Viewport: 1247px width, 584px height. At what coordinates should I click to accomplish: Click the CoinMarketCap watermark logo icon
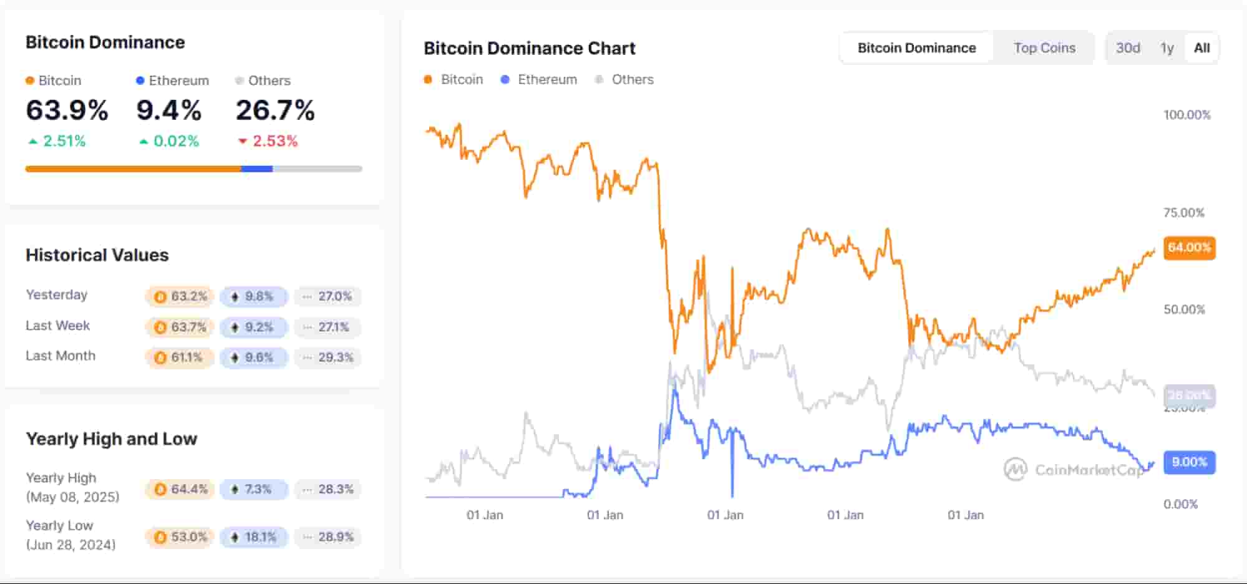point(1015,469)
